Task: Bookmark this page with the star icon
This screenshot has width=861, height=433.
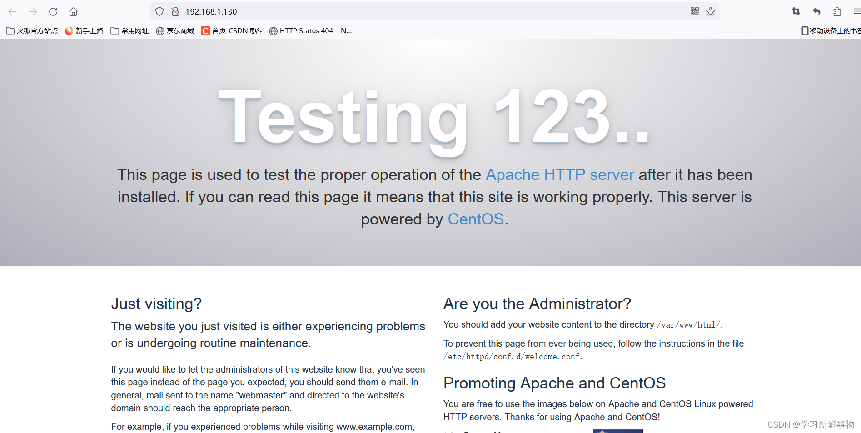Action: point(711,11)
